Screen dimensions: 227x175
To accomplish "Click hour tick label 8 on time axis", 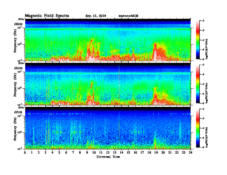I will click(80, 153).
